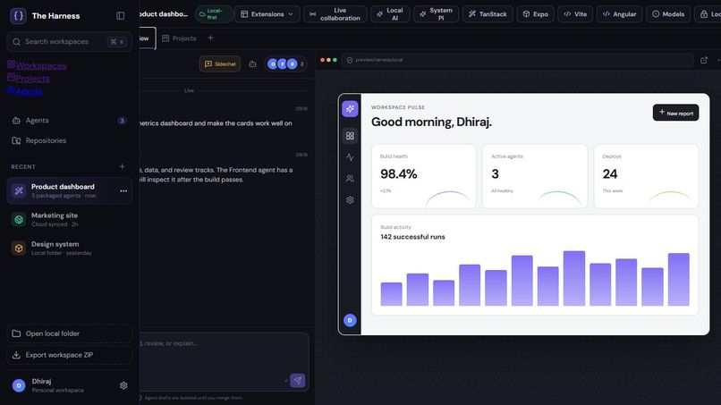Click the Active agents card
The image size is (721, 405).
point(535,176)
